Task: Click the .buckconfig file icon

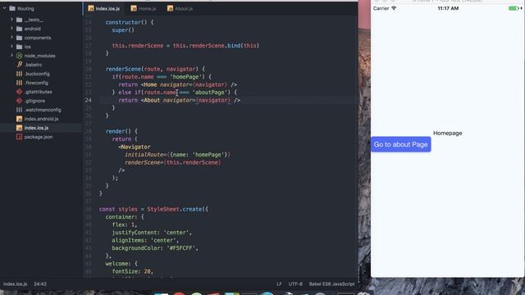Action: pos(20,74)
